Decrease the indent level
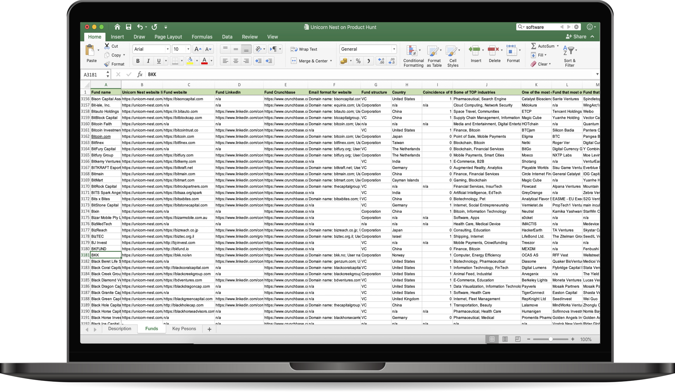This screenshot has height=392, width=675. tap(258, 61)
